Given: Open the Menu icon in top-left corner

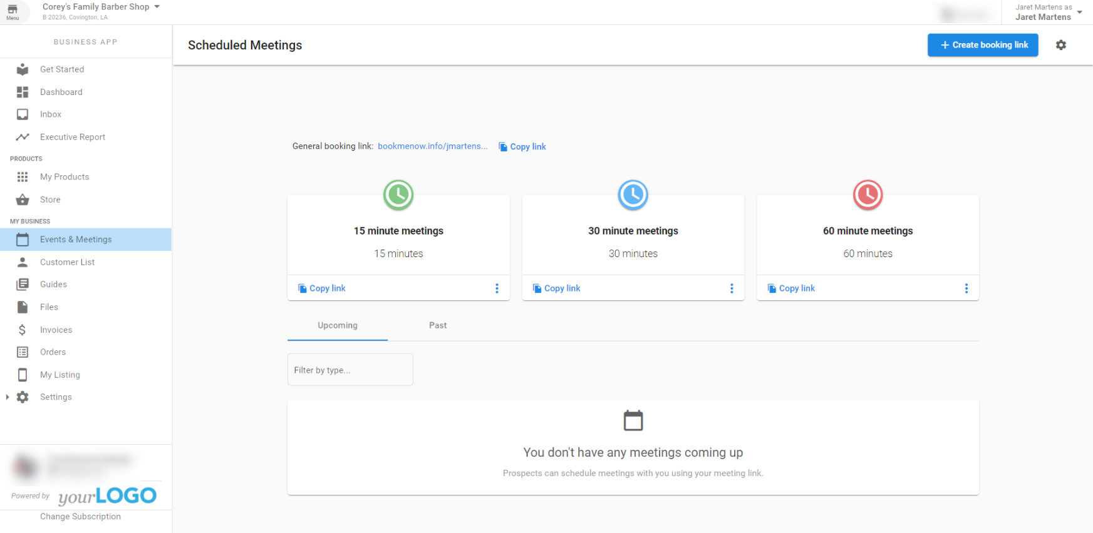Looking at the screenshot, I should [13, 12].
